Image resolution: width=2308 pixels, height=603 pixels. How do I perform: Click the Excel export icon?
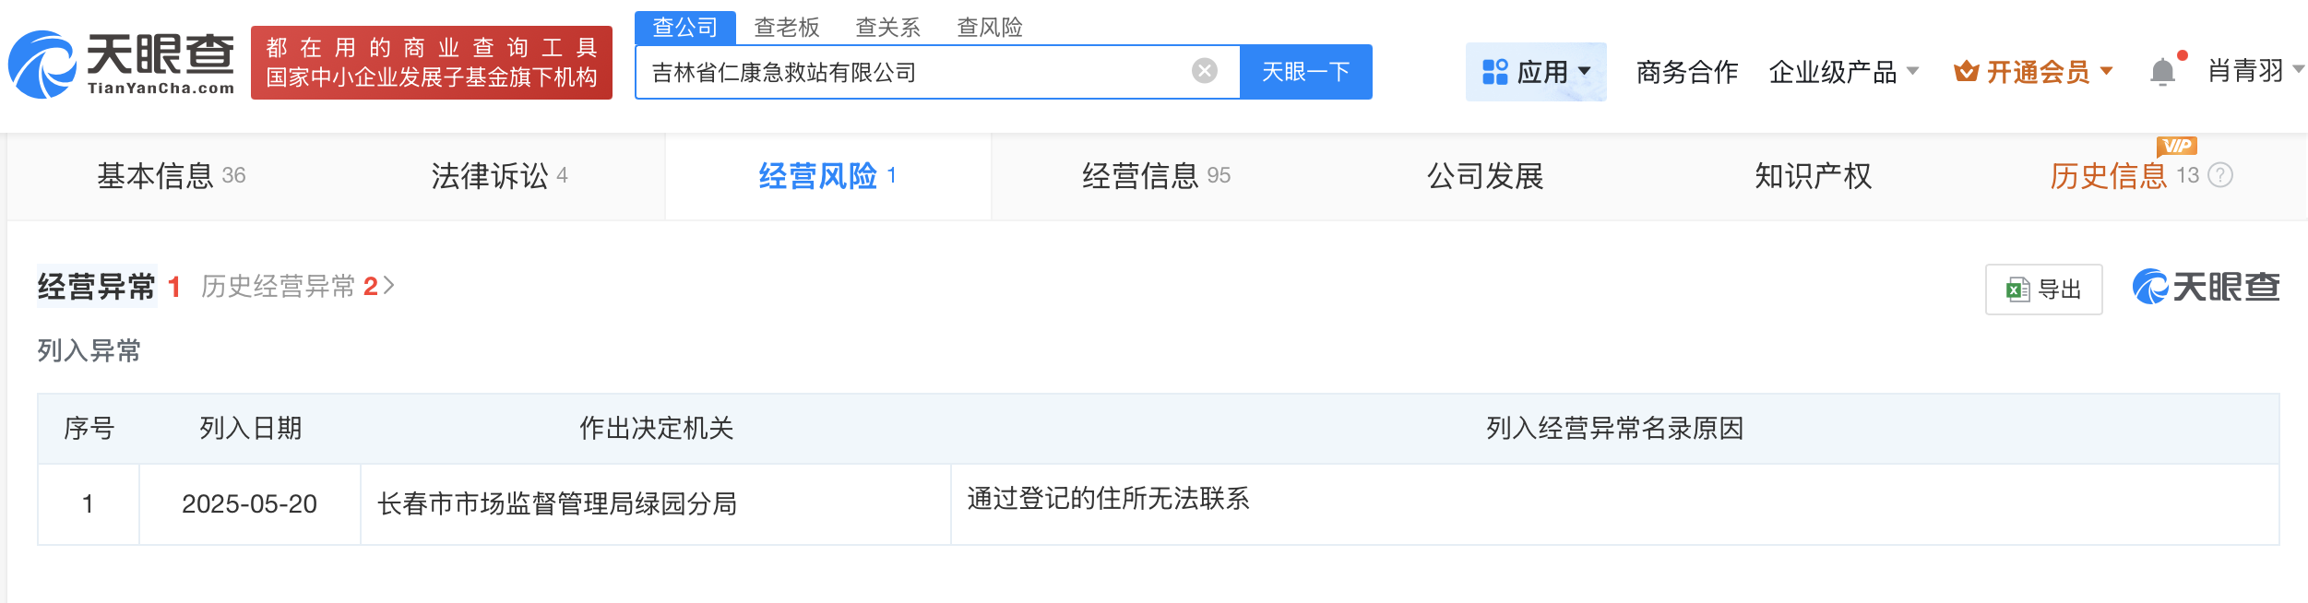pyautogui.click(x=2017, y=290)
